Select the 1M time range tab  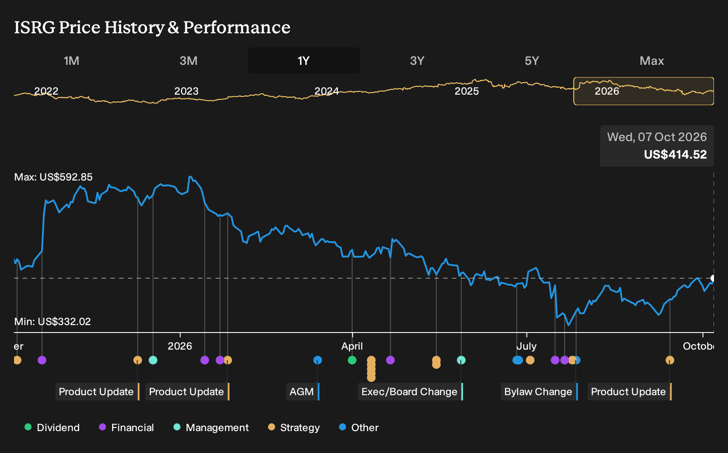point(71,60)
